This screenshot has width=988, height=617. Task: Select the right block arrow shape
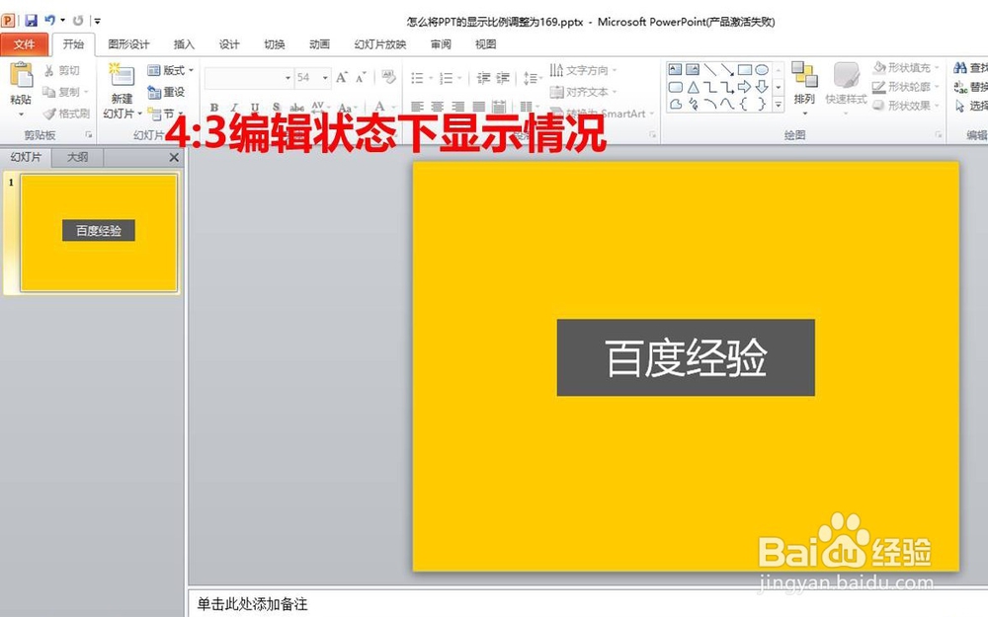coord(745,87)
